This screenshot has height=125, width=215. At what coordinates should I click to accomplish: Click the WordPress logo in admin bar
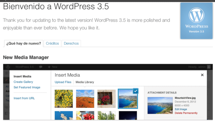(8, 67)
